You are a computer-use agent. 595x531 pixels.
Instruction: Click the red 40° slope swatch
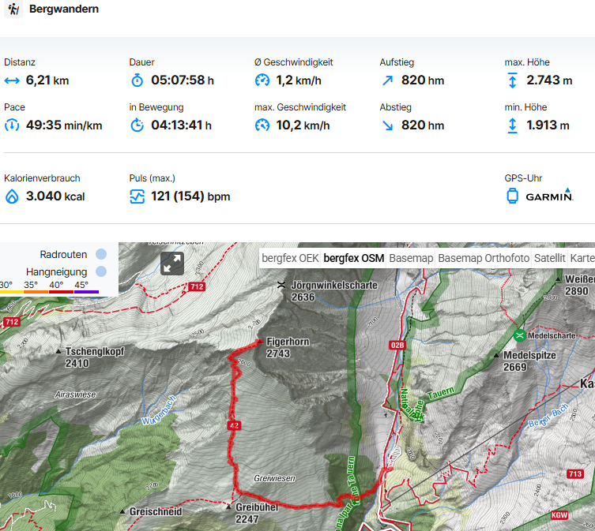click(x=61, y=292)
